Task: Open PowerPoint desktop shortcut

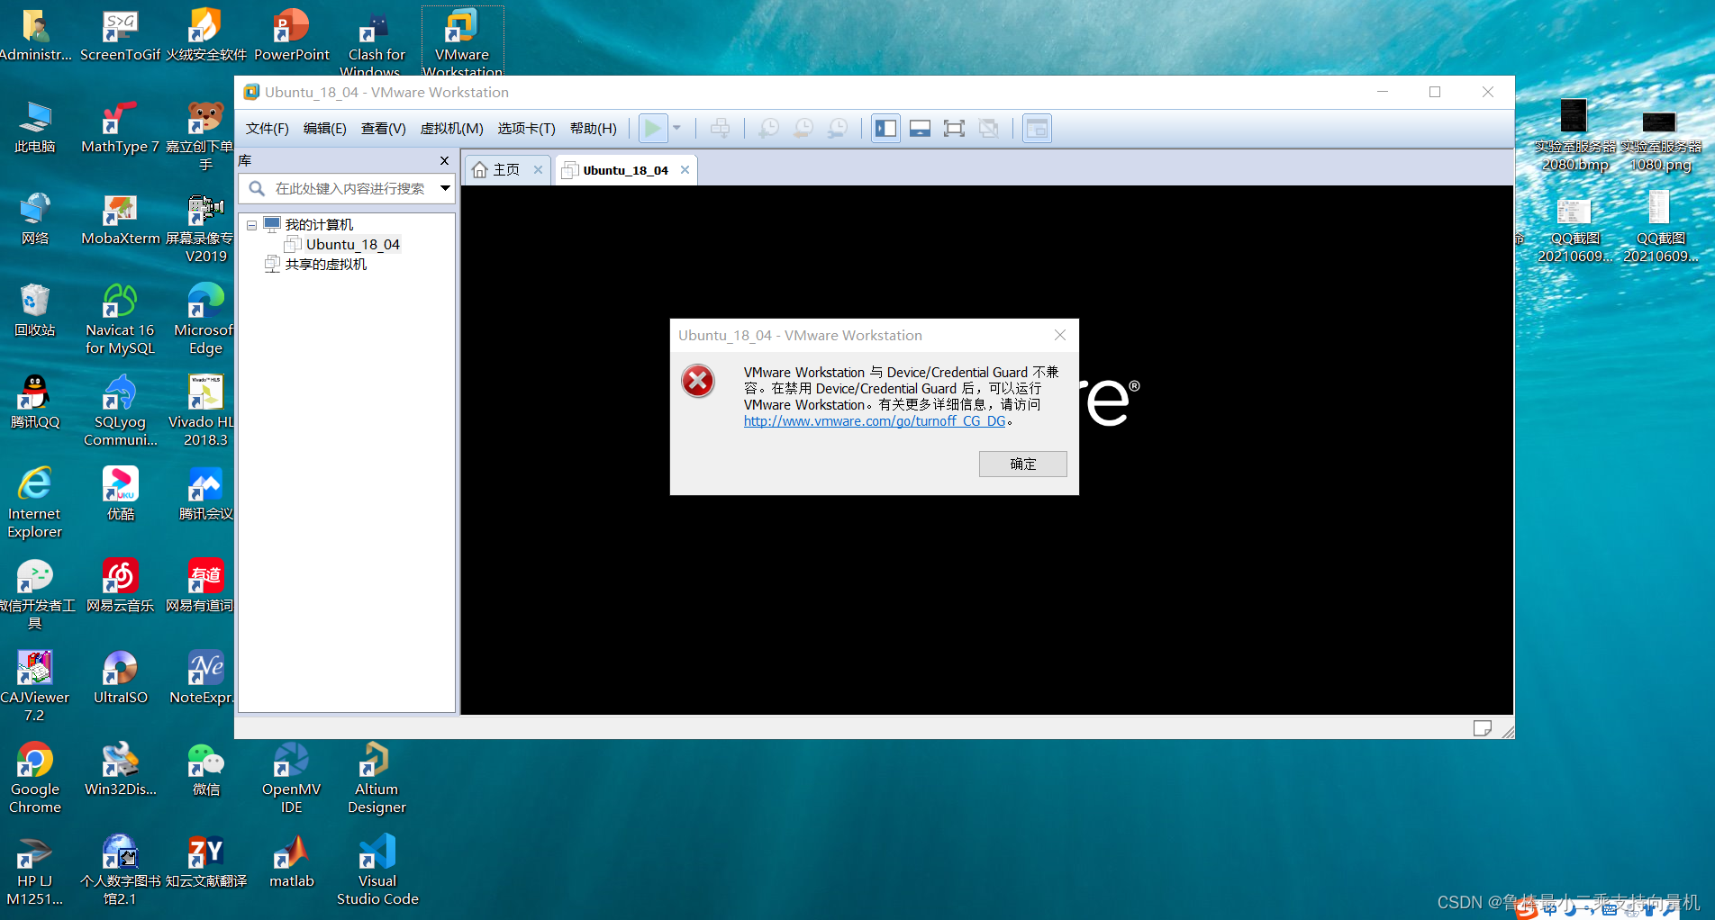Action: (292, 36)
